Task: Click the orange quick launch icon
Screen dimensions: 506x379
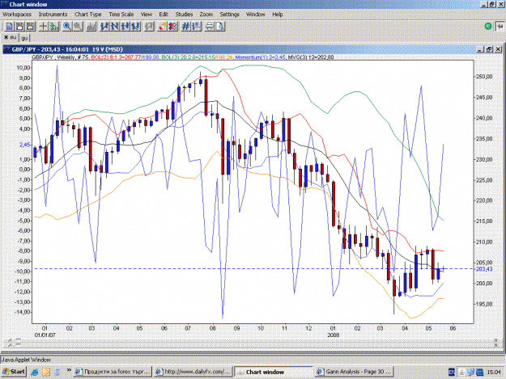Action: click(46, 372)
